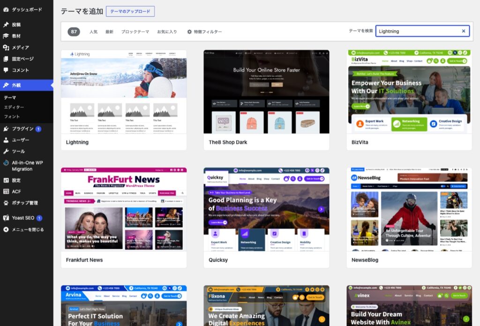Click the The8 Shop Dark name label
The image size is (480, 326).
point(228,142)
